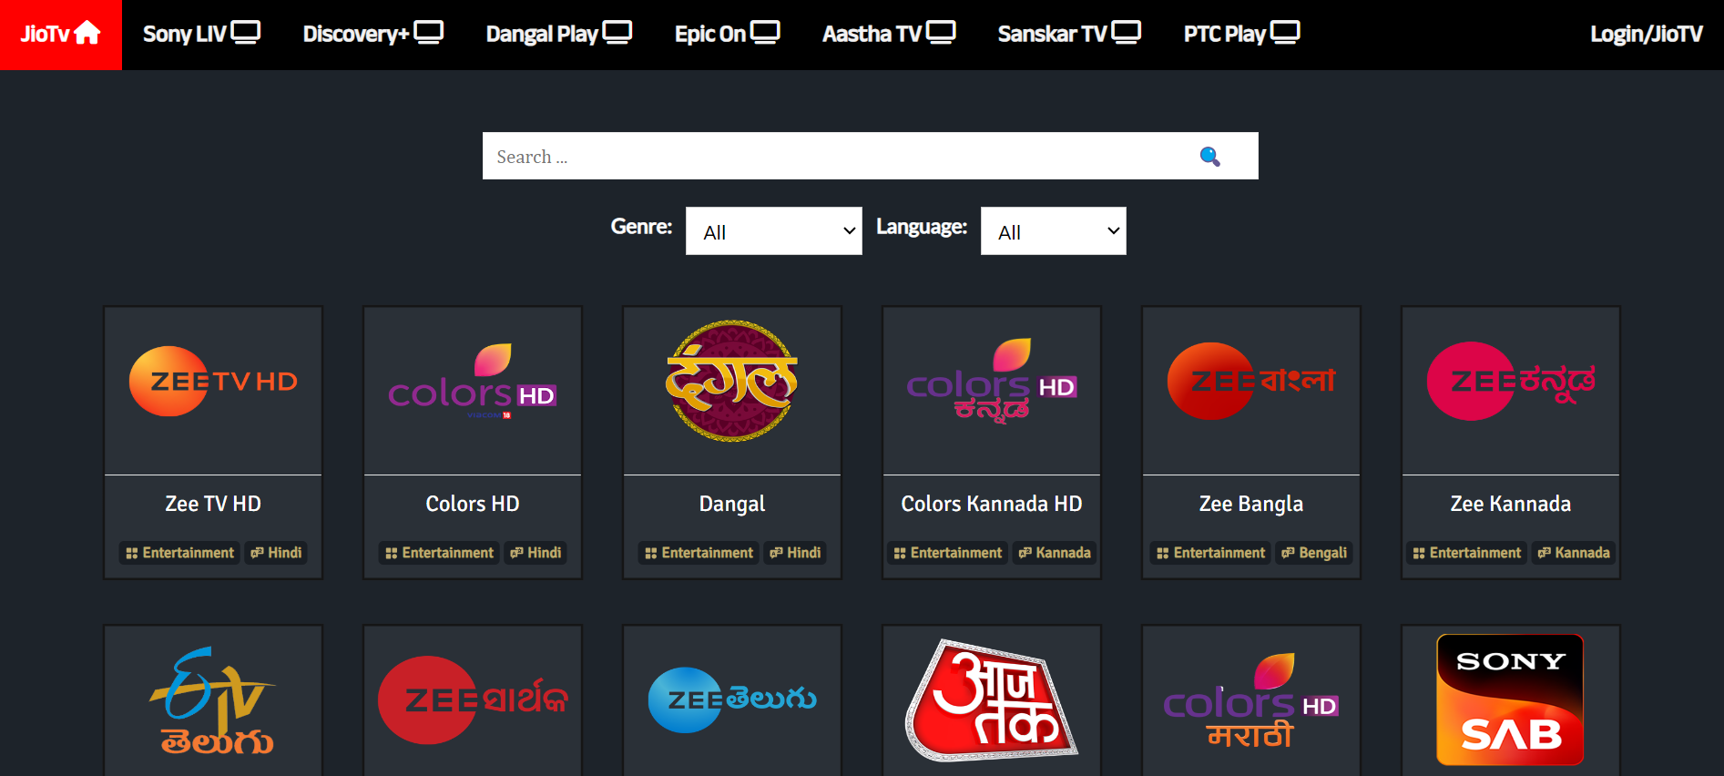Open the Zee Kannada channel logo
Screen dimensions: 1724x776
1511,381
